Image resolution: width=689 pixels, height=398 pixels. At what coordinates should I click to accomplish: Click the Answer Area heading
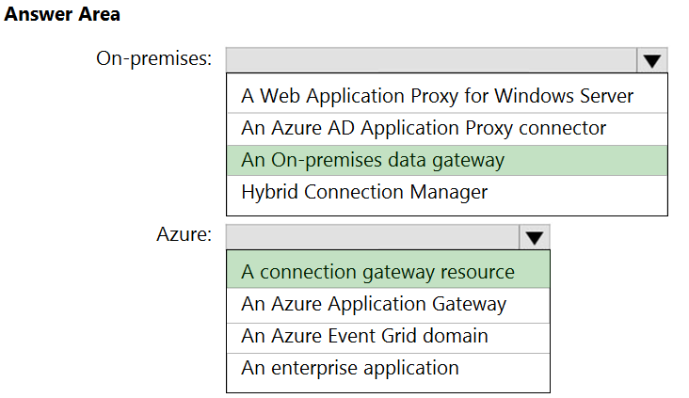pyautogui.click(x=62, y=14)
